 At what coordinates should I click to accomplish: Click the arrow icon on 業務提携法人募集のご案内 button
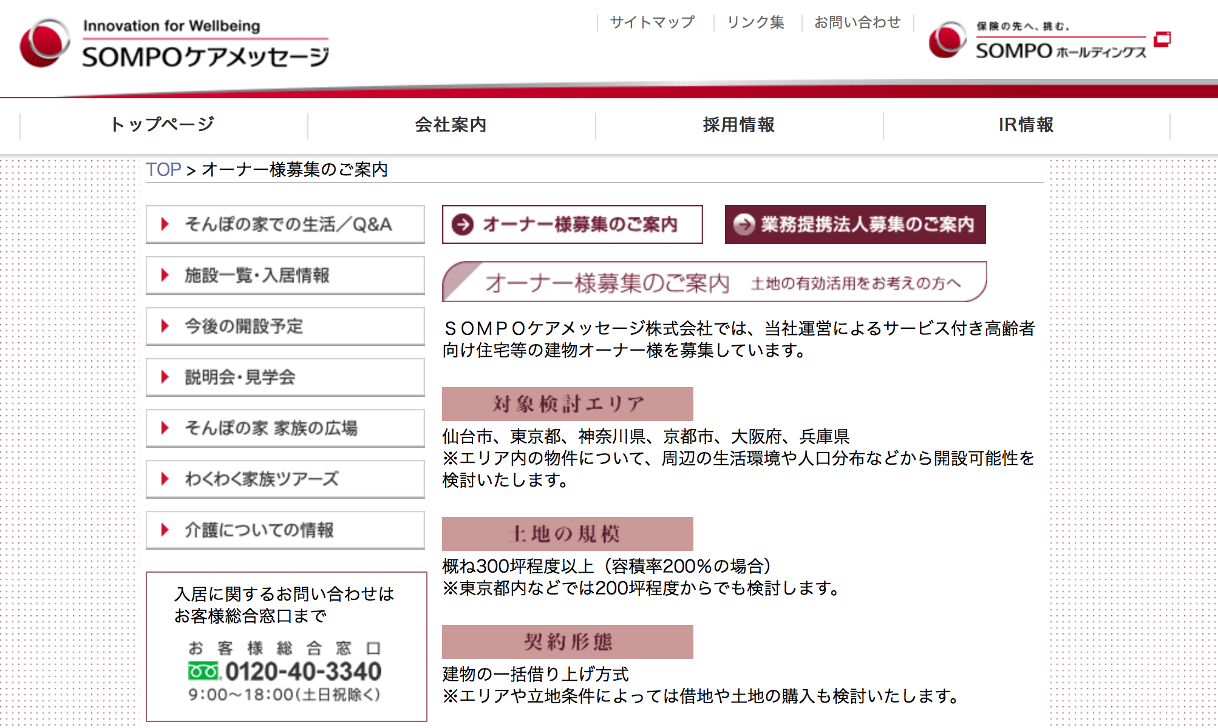(x=744, y=224)
